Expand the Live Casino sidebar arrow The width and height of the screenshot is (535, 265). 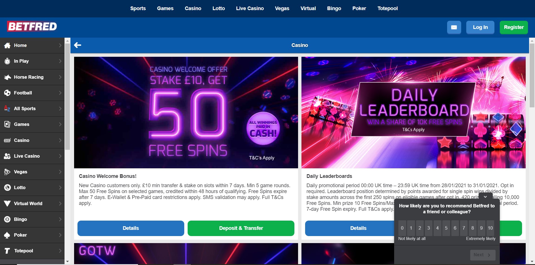[x=60, y=156]
